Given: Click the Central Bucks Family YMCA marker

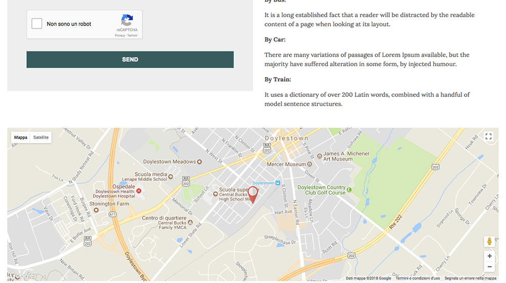Looking at the screenshot, I should pos(190,222).
